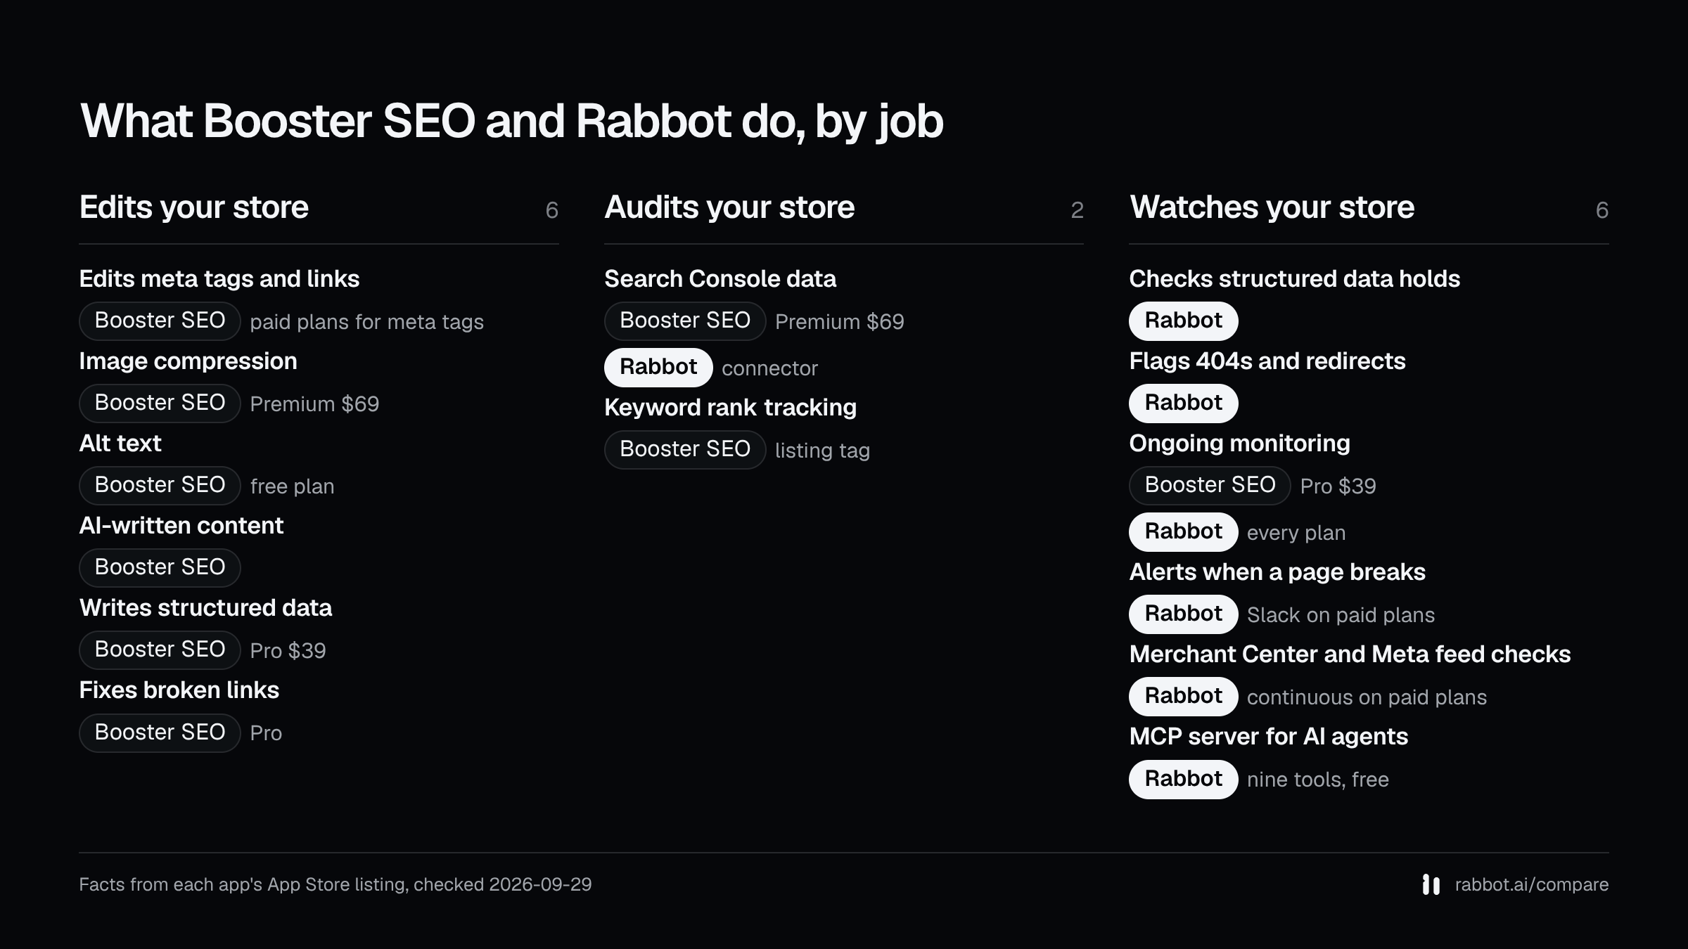Click Booster SEO pill under Fixes broken links
This screenshot has height=949, width=1688.
pyautogui.click(x=160, y=732)
